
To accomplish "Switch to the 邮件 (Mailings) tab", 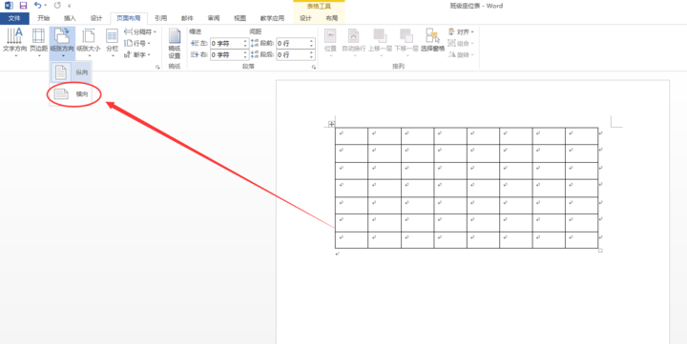I will tap(187, 18).
